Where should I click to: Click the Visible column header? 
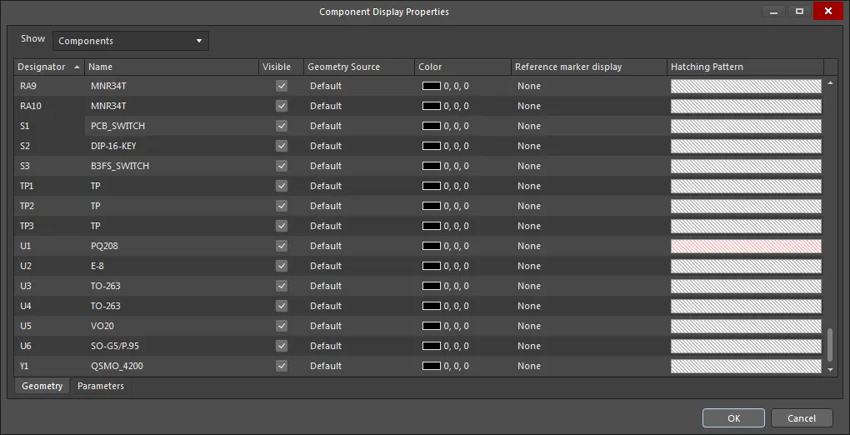[x=281, y=67]
